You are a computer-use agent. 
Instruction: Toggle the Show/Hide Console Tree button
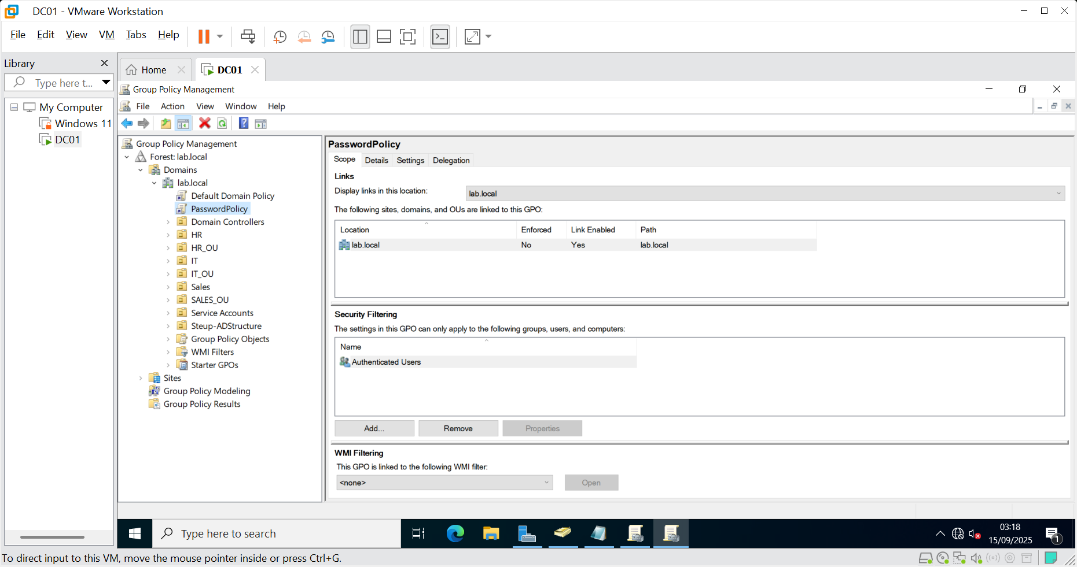tap(183, 123)
